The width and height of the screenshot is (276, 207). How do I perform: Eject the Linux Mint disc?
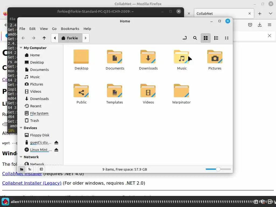click(x=56, y=150)
